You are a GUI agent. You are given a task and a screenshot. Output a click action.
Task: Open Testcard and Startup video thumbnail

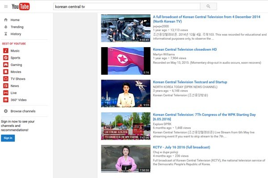coord(126,93)
